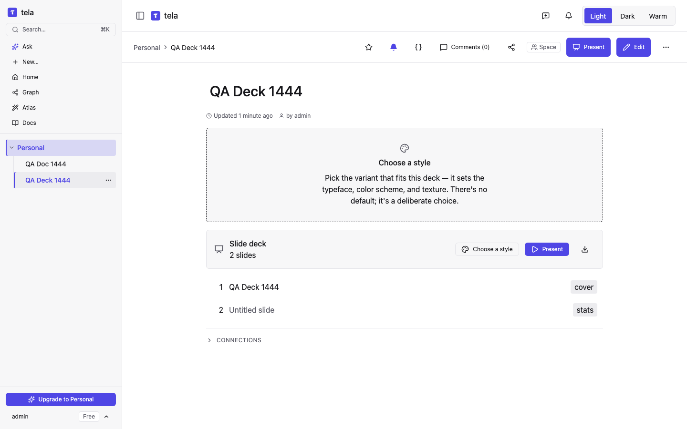
Task: Download the slide deck
Action: 585,249
